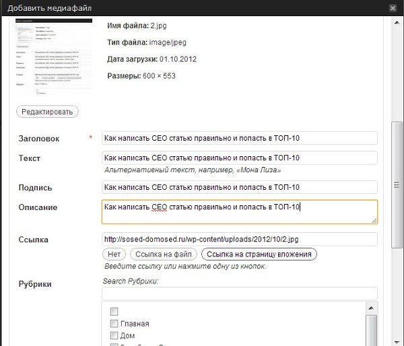
Task: Check the Дом category checkbox
Action: tap(114, 335)
